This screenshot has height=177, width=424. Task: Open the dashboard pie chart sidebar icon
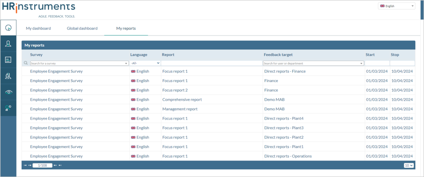pyautogui.click(x=8, y=28)
